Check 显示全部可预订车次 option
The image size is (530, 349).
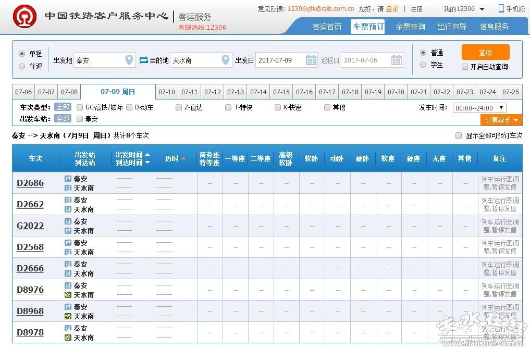[459, 135]
